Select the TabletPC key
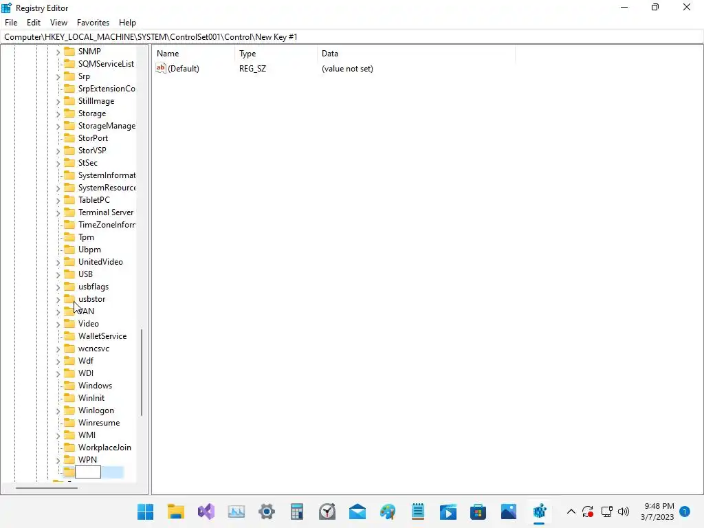 [x=93, y=200]
